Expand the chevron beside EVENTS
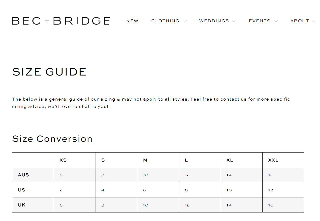This screenshot has width=320, height=221. click(x=276, y=21)
